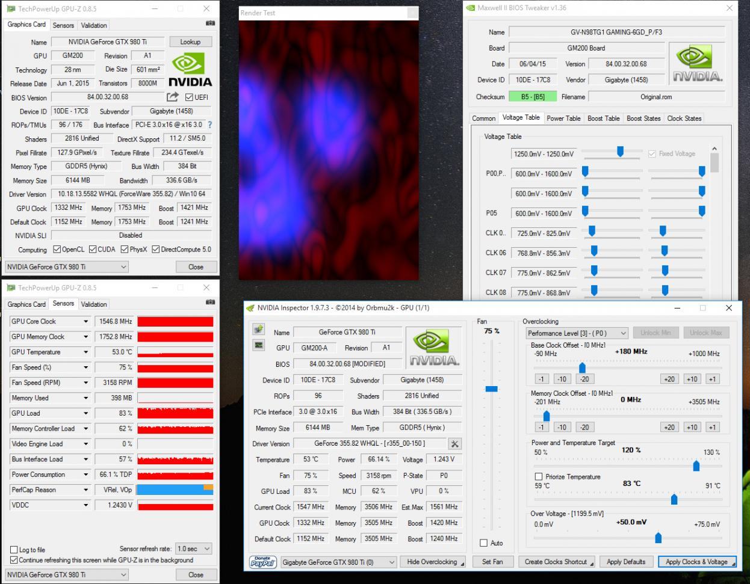Image resolution: width=750 pixels, height=584 pixels.
Task: Toggle the UEFI checkbox
Action: point(189,97)
